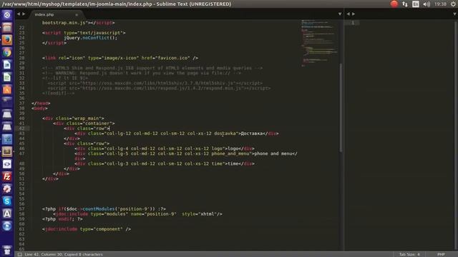Click 'logo' class name on line 46
This screenshot has width=458, height=257.
pyautogui.click(x=217, y=148)
